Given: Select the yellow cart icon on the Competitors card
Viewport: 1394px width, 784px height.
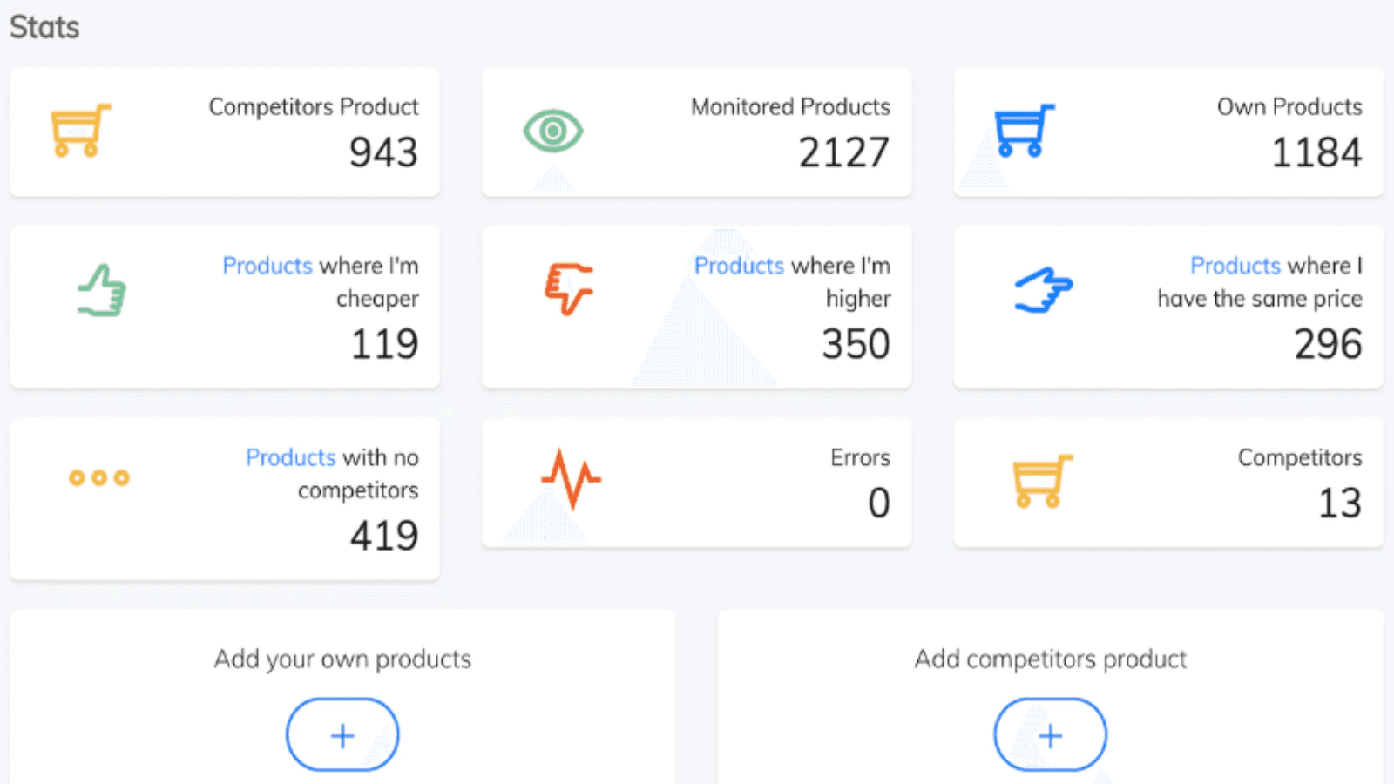Looking at the screenshot, I should point(1042,482).
